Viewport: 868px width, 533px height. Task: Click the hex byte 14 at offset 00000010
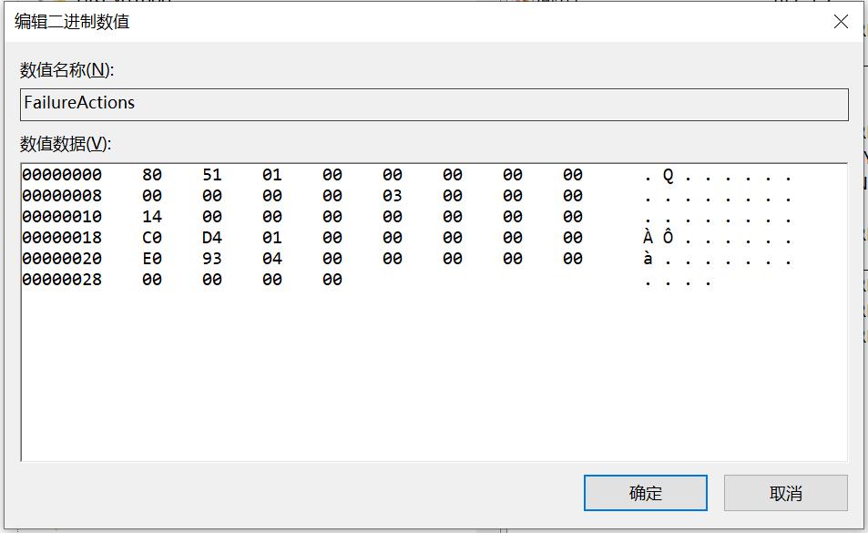tap(153, 216)
